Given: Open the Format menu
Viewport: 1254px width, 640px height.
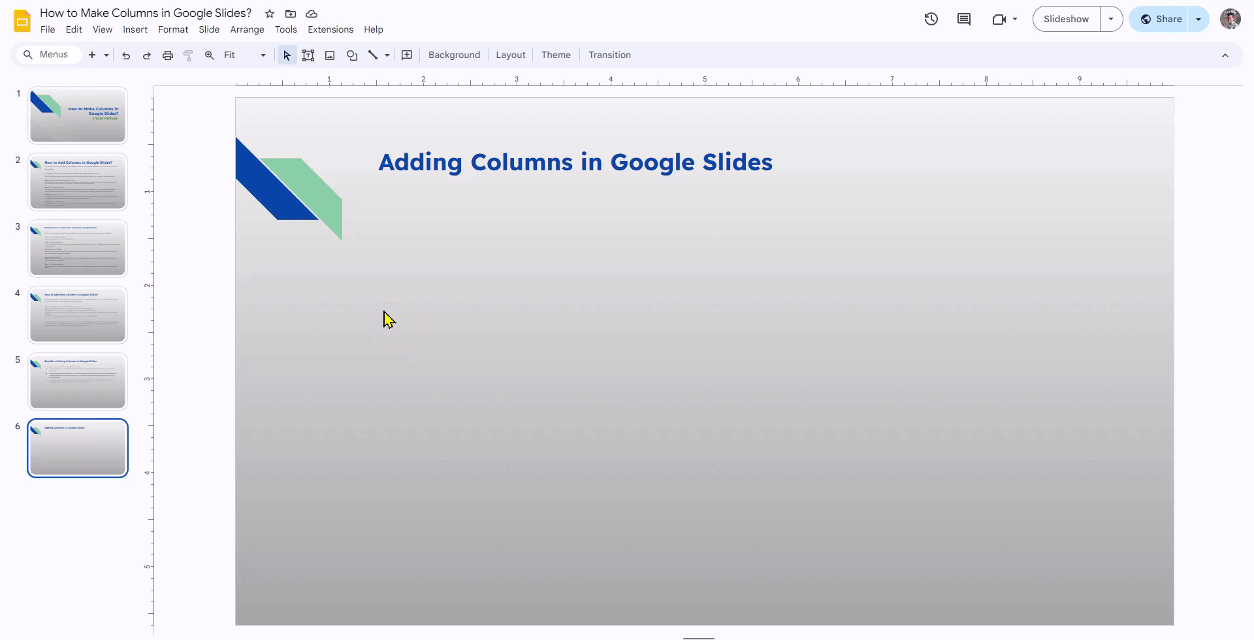Looking at the screenshot, I should [x=172, y=29].
